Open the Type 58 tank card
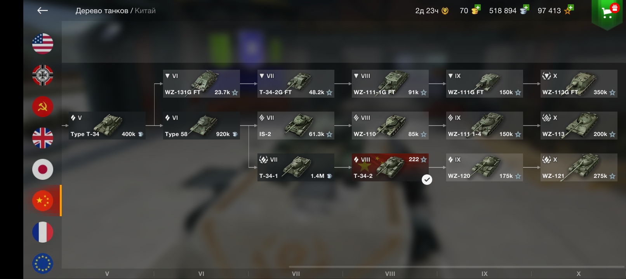 [x=202, y=126]
